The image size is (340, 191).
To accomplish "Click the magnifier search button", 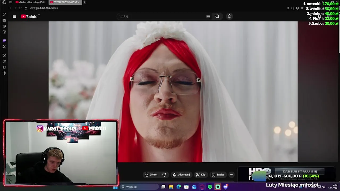I will [217, 16].
